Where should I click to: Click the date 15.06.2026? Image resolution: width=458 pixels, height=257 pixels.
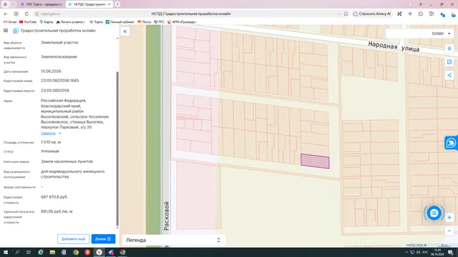pos(51,71)
